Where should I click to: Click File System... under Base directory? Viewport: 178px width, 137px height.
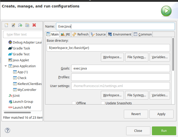[x=137, y=57]
